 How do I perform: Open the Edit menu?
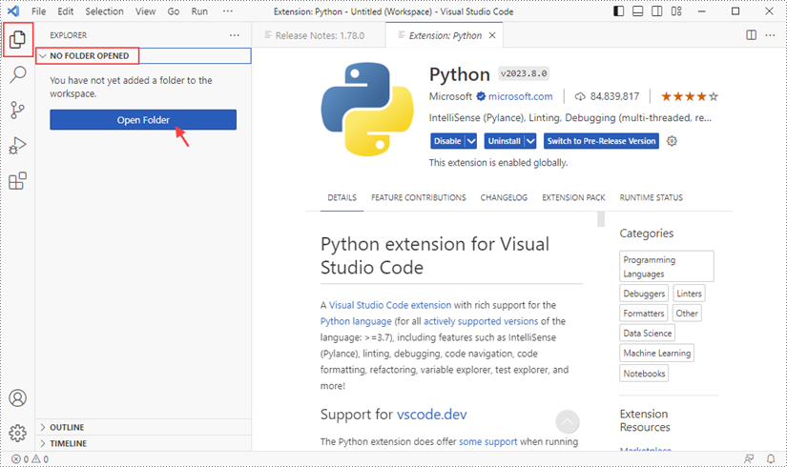pyautogui.click(x=65, y=11)
